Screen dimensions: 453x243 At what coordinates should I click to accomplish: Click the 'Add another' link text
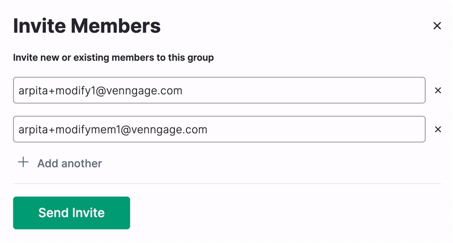click(69, 163)
